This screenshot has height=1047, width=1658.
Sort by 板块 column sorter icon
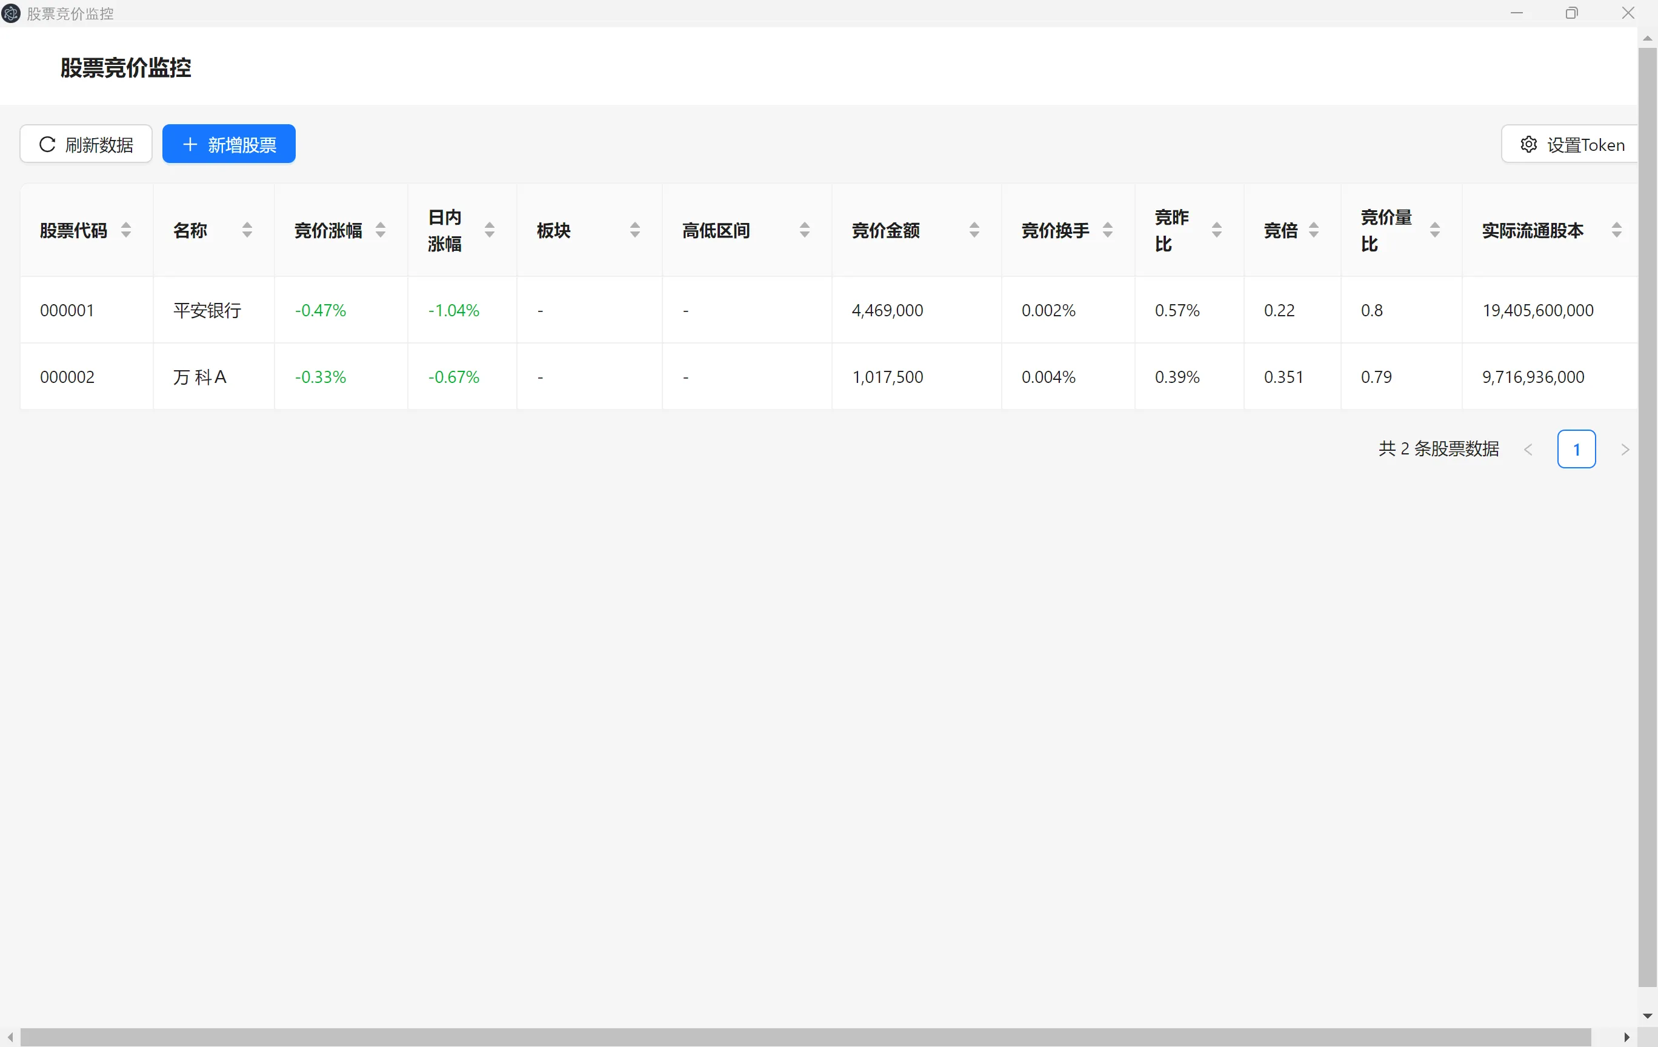pos(635,230)
